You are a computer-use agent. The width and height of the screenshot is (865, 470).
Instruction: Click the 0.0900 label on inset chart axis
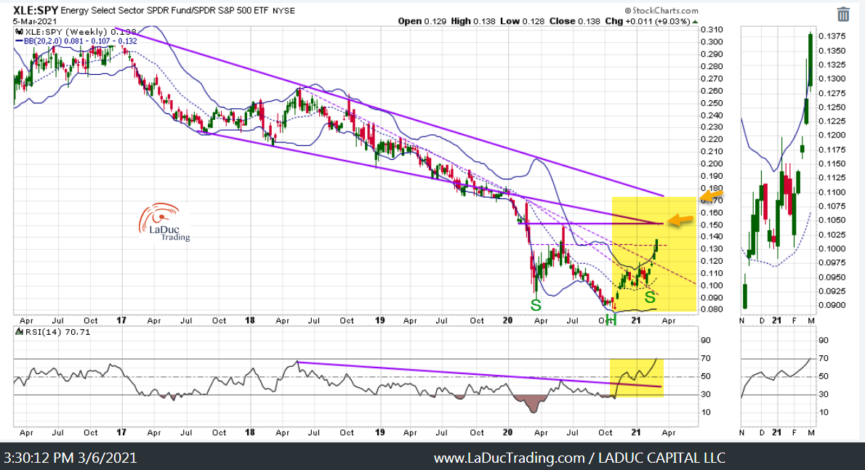pyautogui.click(x=832, y=304)
